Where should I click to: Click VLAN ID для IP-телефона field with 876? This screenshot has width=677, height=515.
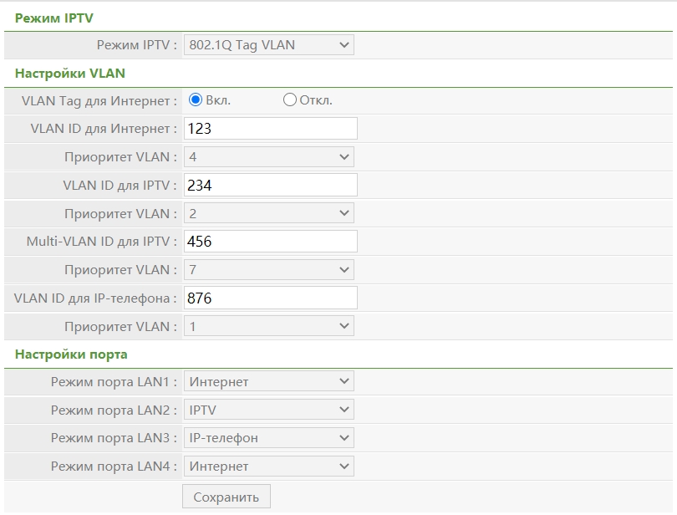[270, 298]
